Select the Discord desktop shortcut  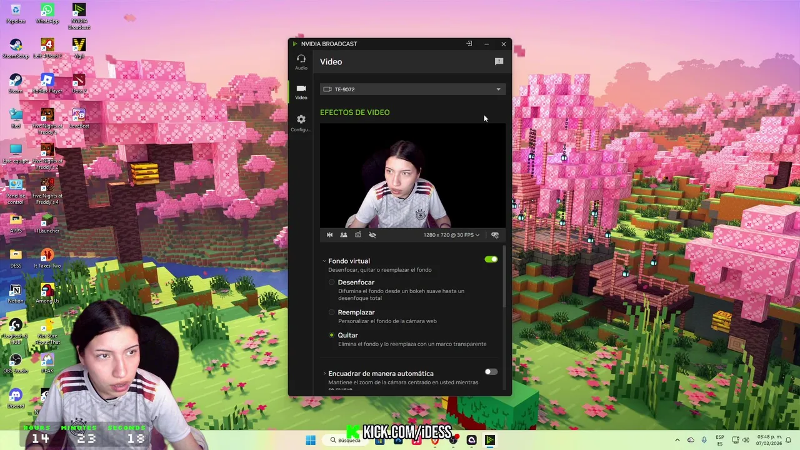(16, 399)
